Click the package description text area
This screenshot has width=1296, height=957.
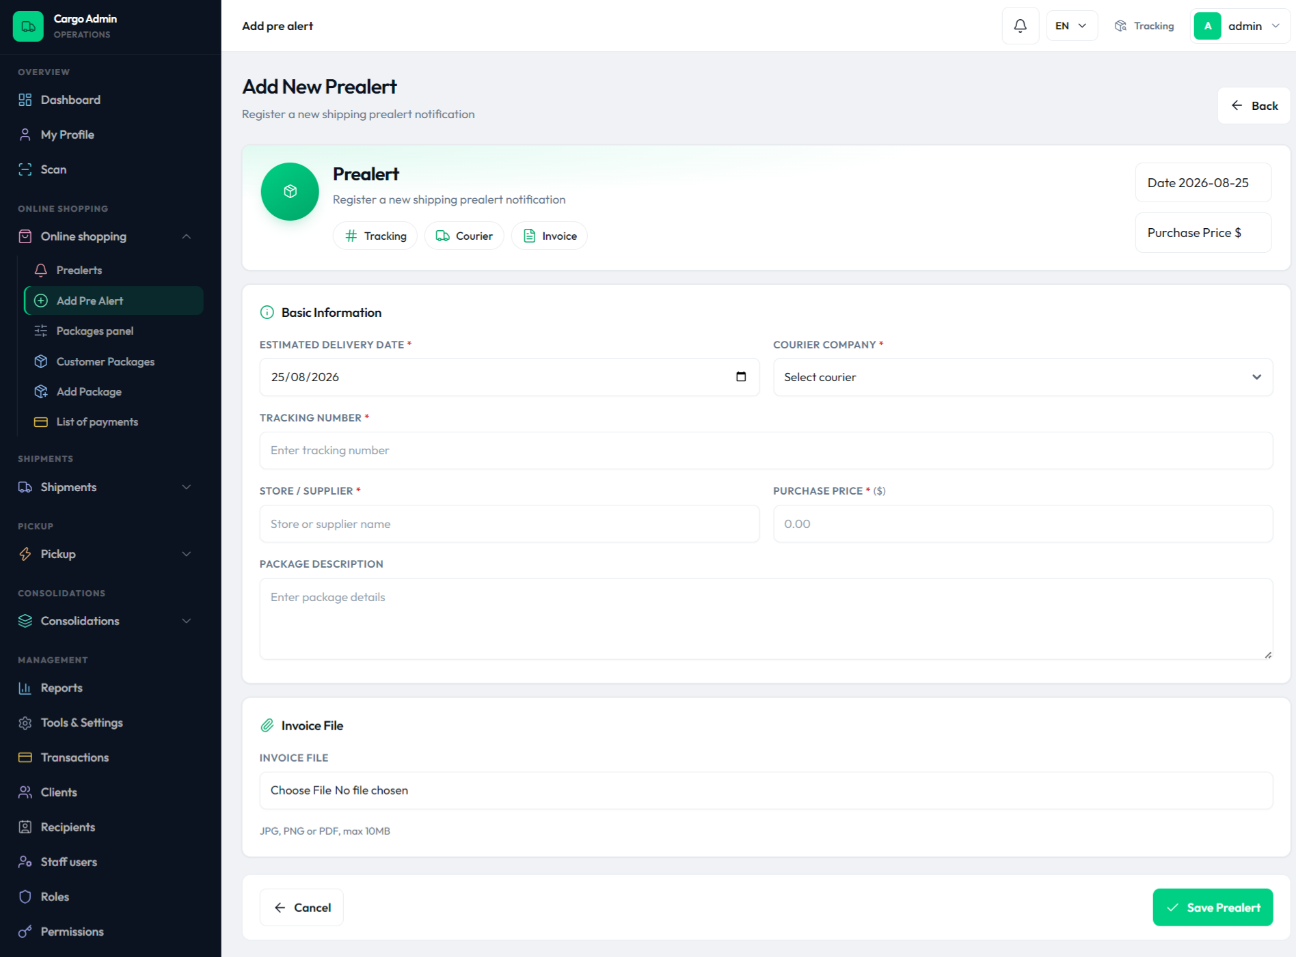point(766,619)
